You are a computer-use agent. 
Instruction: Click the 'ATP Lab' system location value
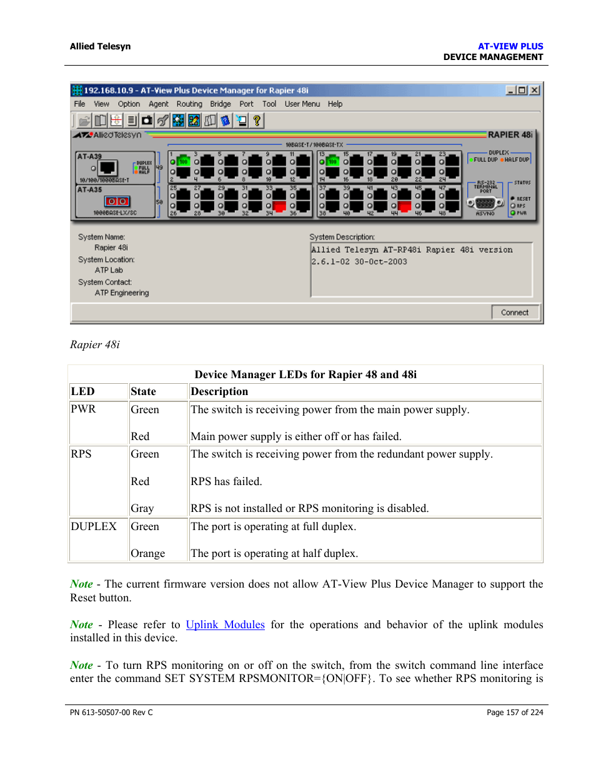click(x=109, y=270)
